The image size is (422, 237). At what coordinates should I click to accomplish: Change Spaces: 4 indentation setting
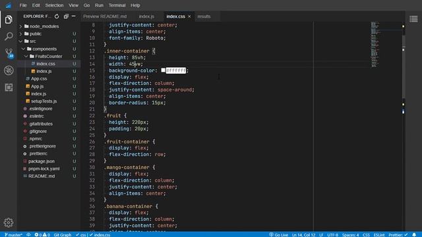click(x=350, y=234)
